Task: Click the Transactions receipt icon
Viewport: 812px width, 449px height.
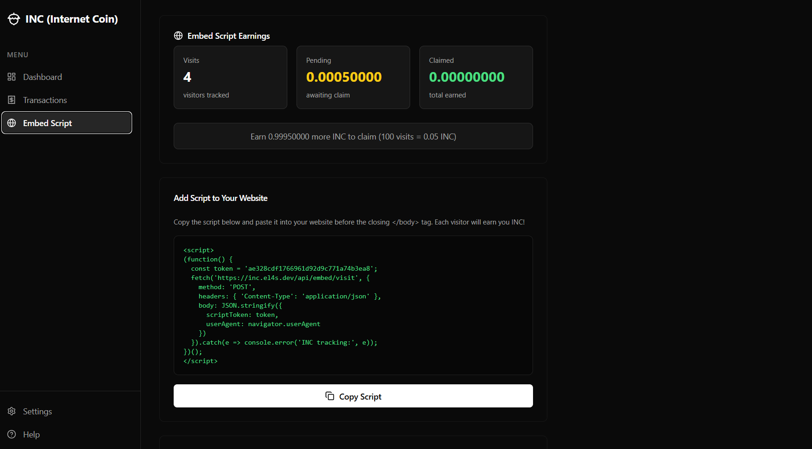Action: 12,100
